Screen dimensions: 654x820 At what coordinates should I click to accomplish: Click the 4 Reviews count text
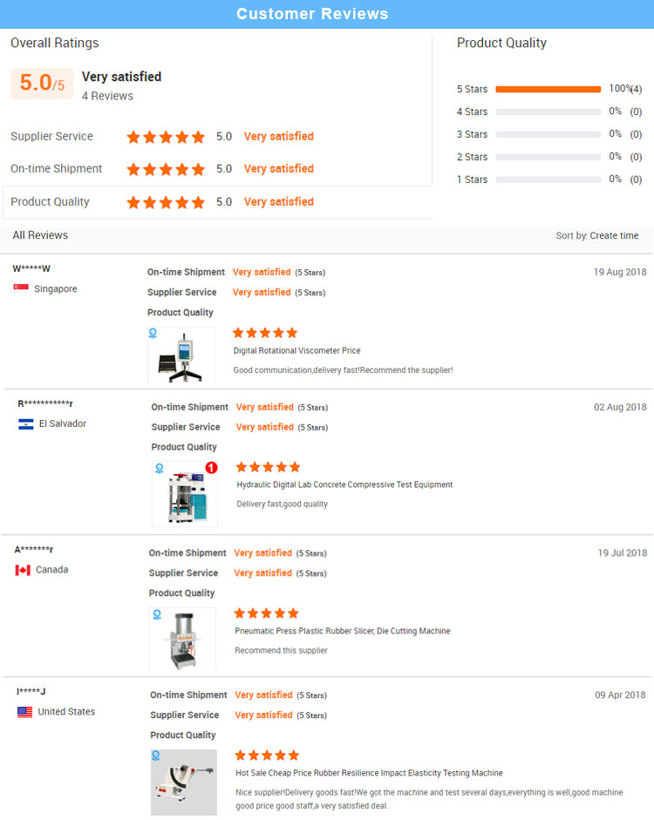tap(107, 96)
